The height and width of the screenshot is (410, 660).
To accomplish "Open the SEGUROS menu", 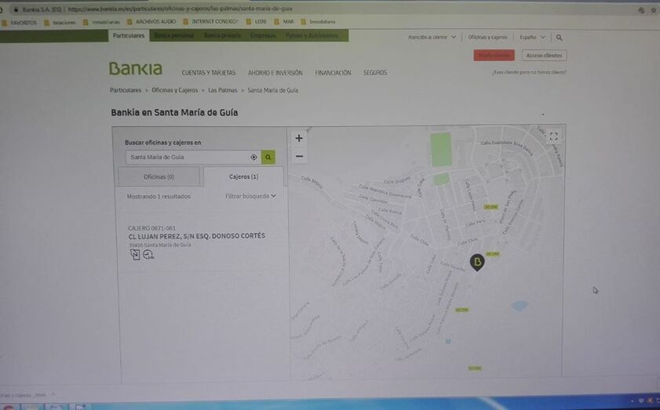I will 375,73.
